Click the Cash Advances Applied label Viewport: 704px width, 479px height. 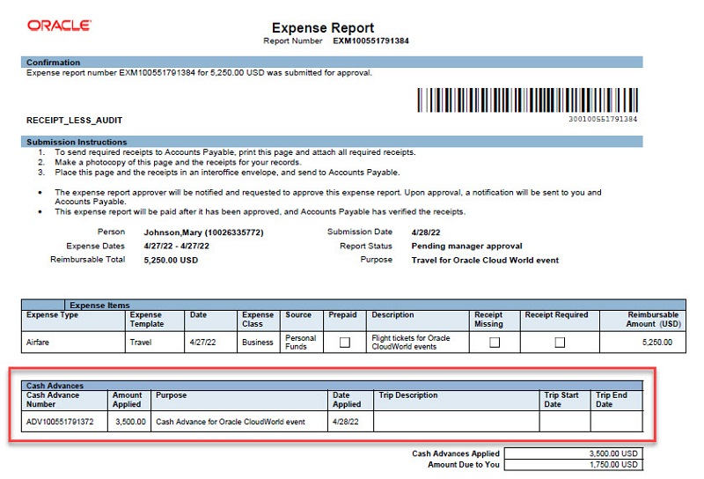tap(456, 453)
